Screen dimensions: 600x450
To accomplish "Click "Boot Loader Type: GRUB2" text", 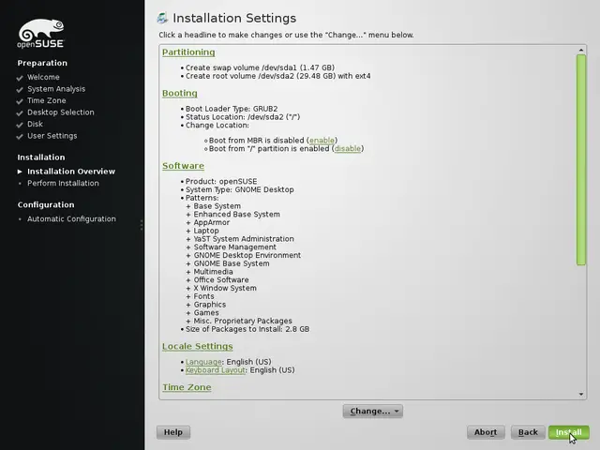I will pyautogui.click(x=232, y=109).
